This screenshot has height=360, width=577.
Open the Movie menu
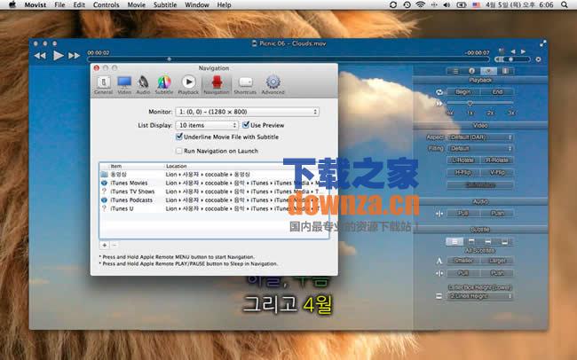tap(136, 4)
